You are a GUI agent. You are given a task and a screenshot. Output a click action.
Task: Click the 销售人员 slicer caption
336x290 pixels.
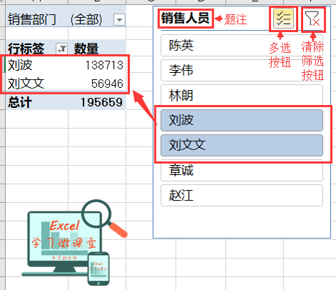[x=185, y=19]
